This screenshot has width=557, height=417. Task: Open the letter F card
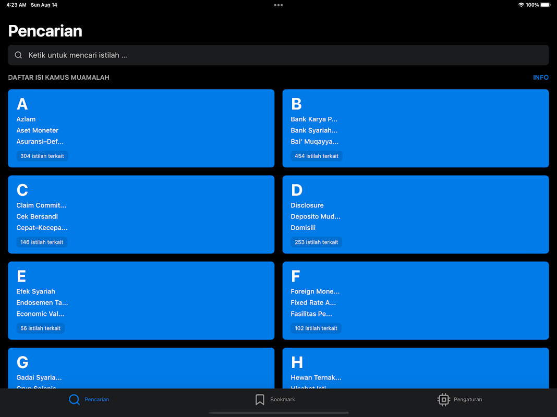pos(416,301)
